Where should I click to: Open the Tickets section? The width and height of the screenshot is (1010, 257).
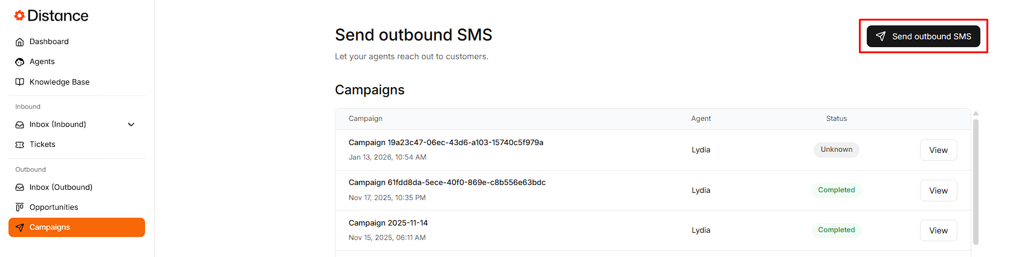pos(42,145)
